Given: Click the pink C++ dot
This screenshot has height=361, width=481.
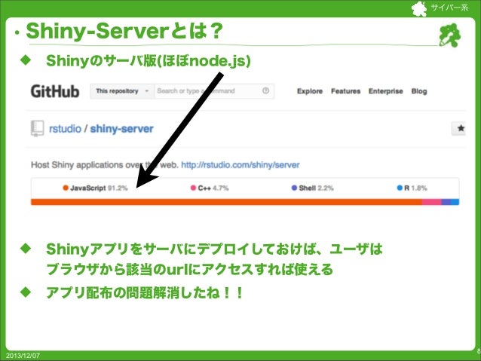Looking at the screenshot, I should (x=193, y=188).
